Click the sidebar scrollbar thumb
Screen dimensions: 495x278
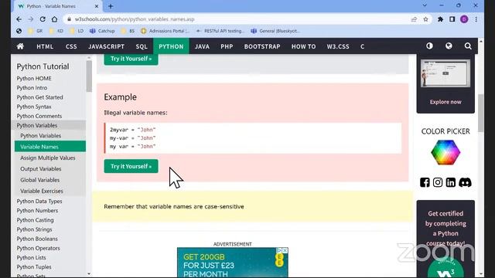[89, 76]
